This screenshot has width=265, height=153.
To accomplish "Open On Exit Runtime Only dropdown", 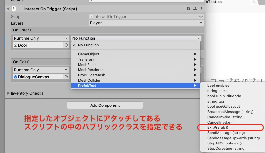I will [x=41, y=70].
